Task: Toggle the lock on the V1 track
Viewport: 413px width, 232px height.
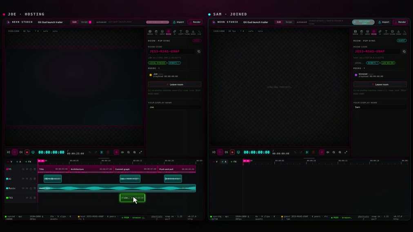Action: pos(31,169)
